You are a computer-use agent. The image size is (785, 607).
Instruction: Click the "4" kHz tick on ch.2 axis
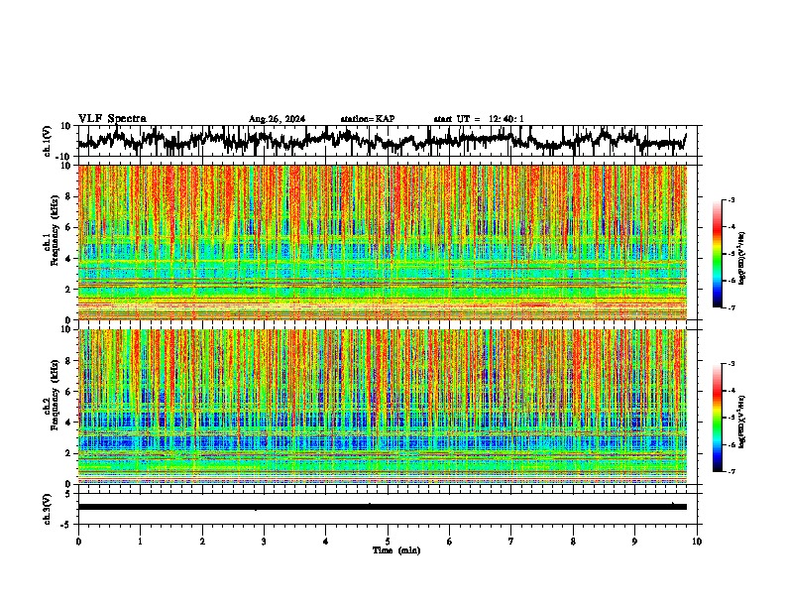click(68, 423)
